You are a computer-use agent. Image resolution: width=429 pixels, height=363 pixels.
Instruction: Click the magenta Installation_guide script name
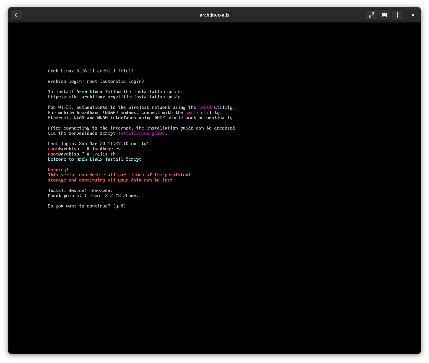[142, 133]
